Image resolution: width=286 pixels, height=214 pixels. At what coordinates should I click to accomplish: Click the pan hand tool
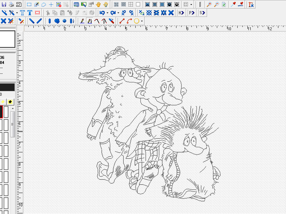[98, 4]
